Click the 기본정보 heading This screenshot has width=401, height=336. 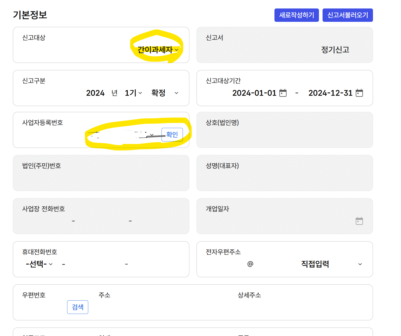pyautogui.click(x=30, y=15)
